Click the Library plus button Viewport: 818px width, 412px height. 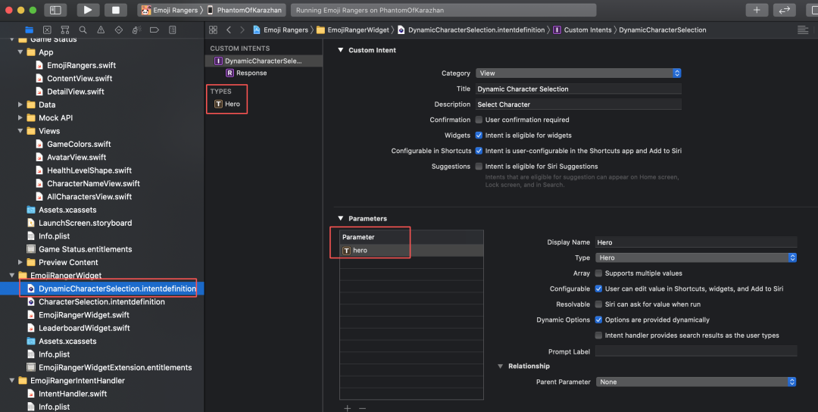[756, 10]
